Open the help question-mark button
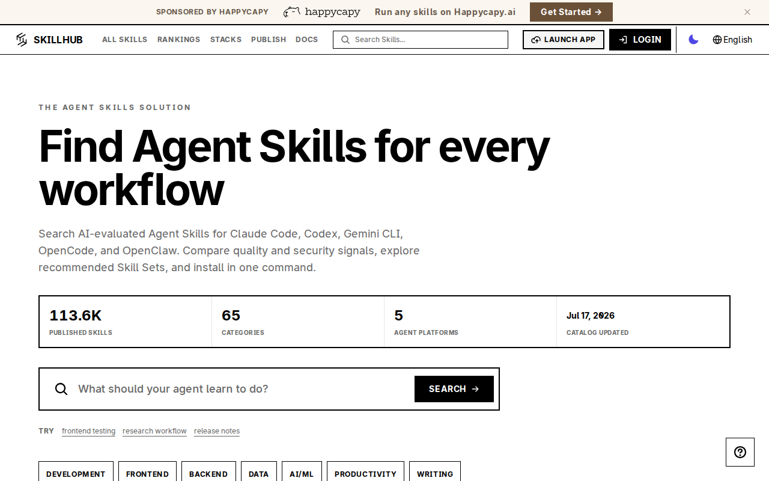The width and height of the screenshot is (769, 481). 740,452
